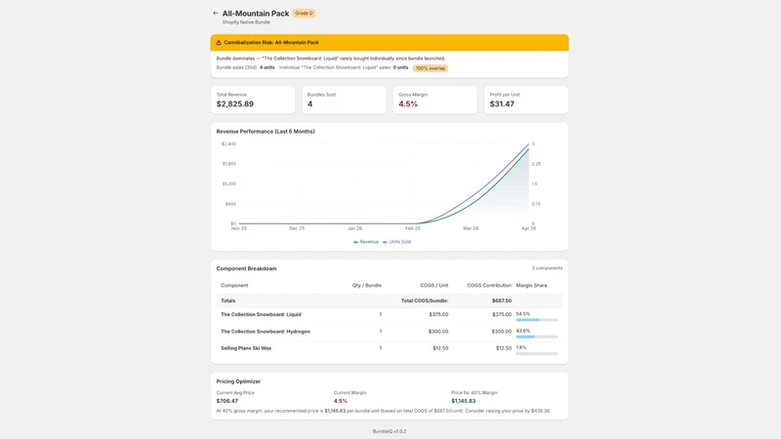This screenshot has width=781, height=439.
Task: Click the 3 components label
Action: pyautogui.click(x=547, y=268)
